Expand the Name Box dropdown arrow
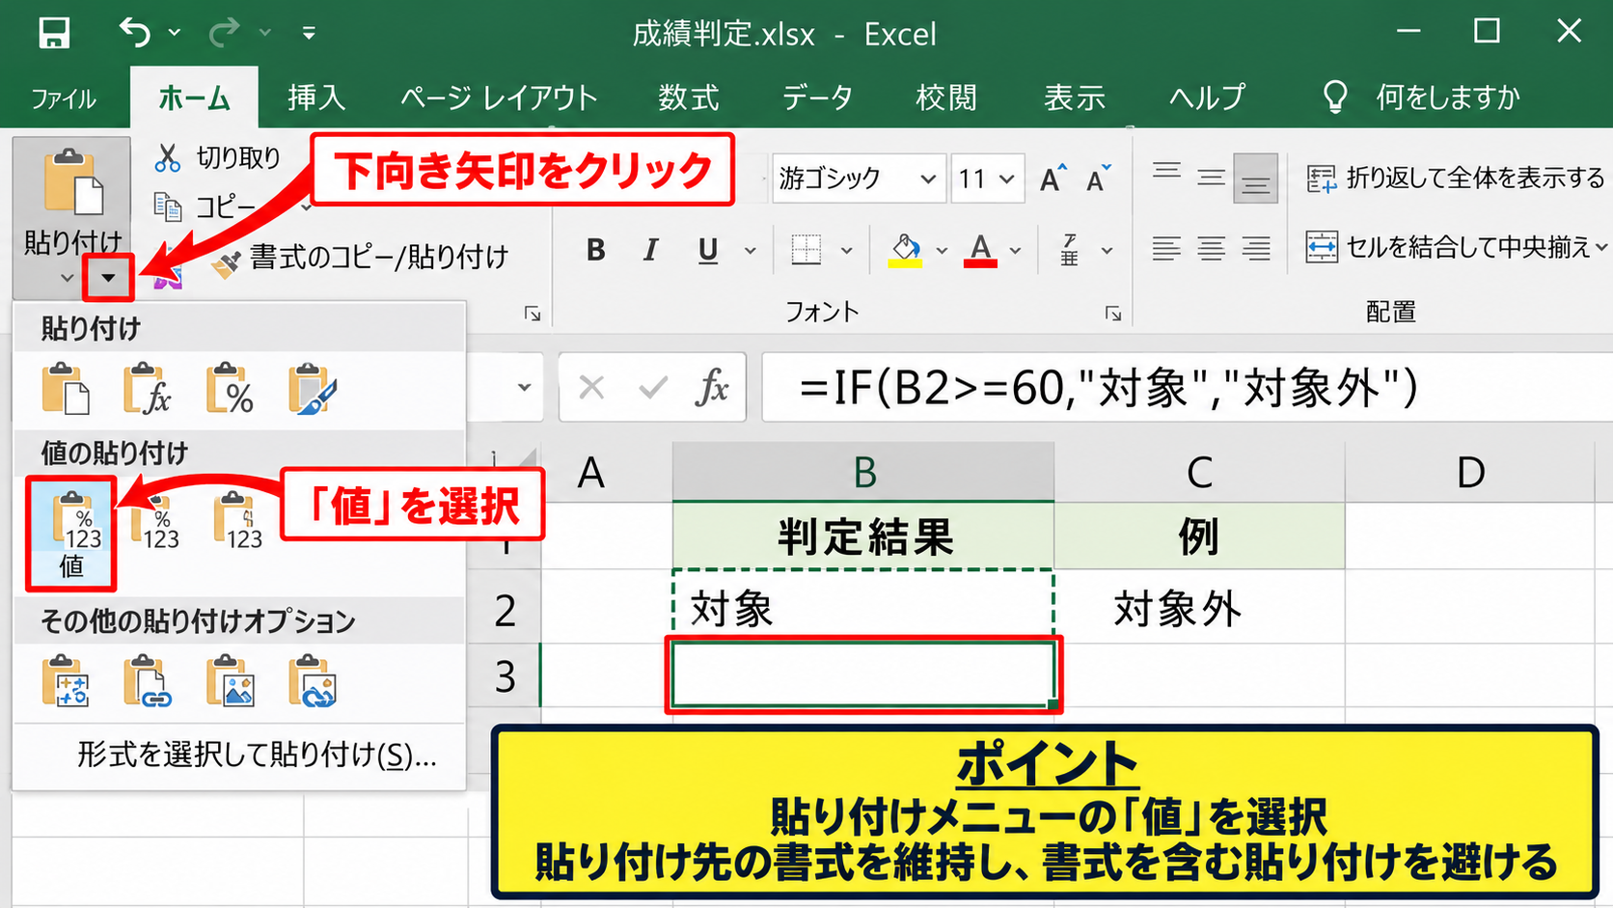This screenshot has width=1613, height=908. [524, 388]
